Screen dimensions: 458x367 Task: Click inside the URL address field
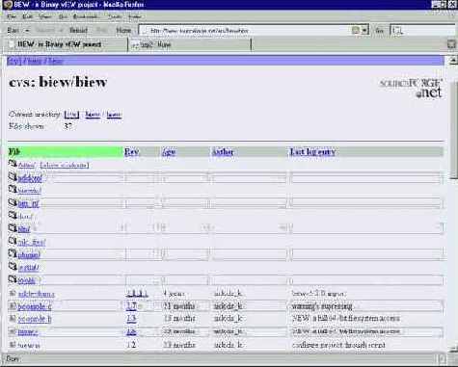pos(248,31)
